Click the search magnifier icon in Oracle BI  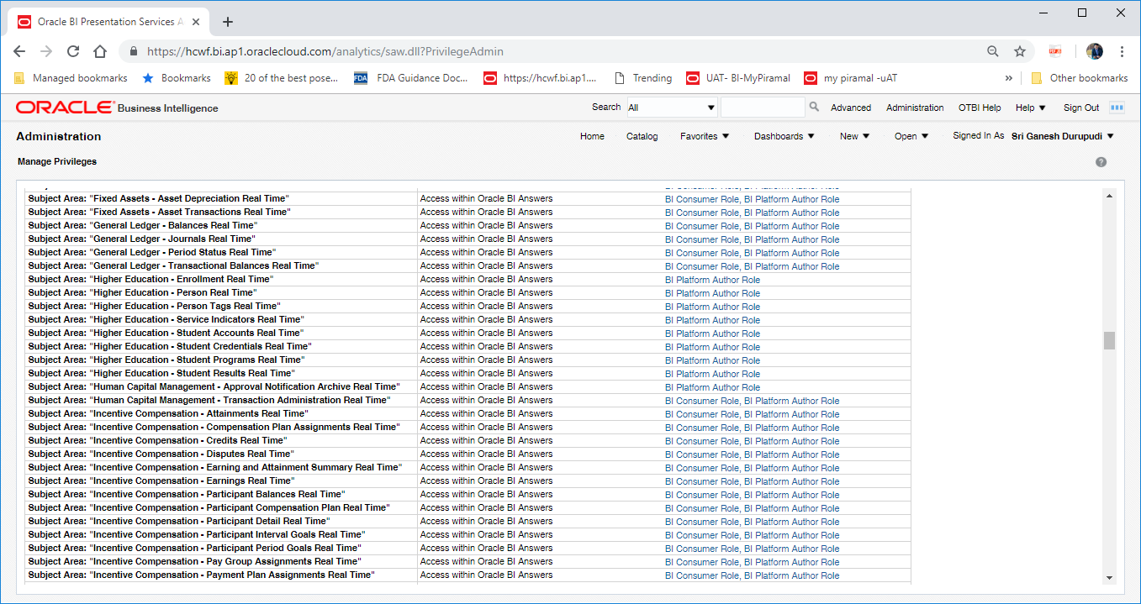[x=812, y=107]
